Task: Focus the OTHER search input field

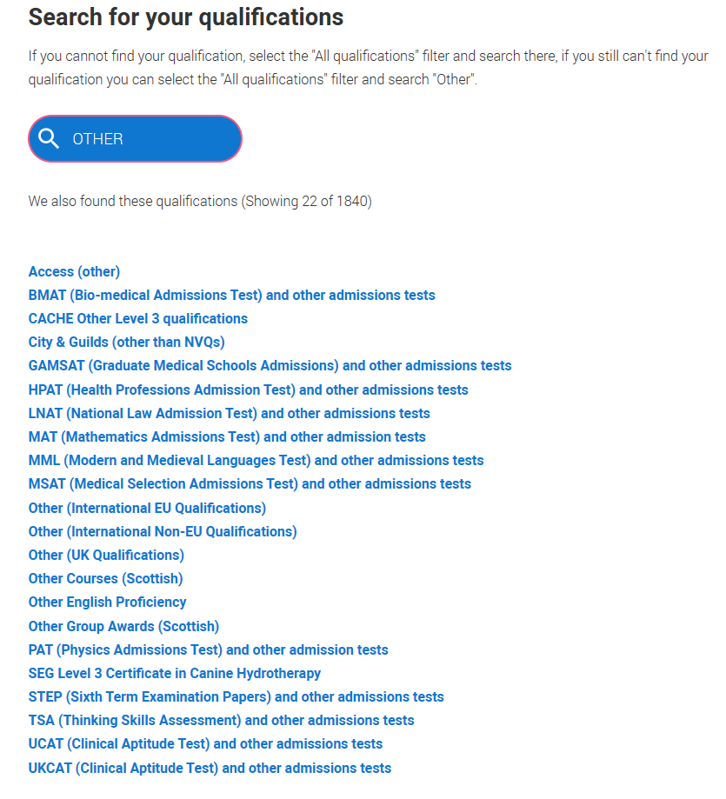Action: coord(135,138)
